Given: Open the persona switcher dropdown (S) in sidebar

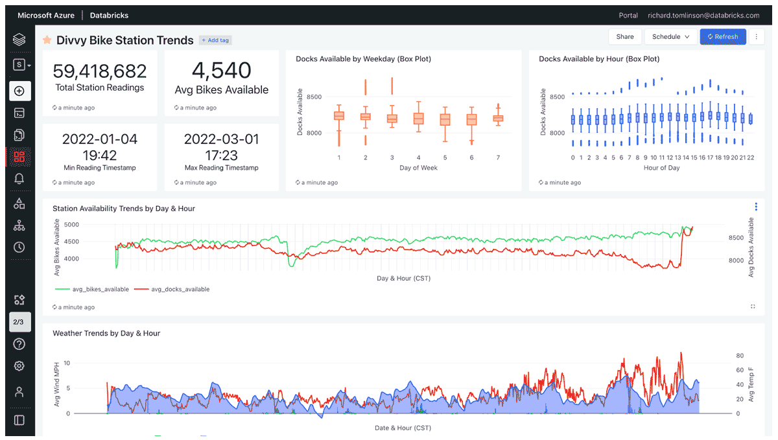Looking at the screenshot, I should [22, 65].
